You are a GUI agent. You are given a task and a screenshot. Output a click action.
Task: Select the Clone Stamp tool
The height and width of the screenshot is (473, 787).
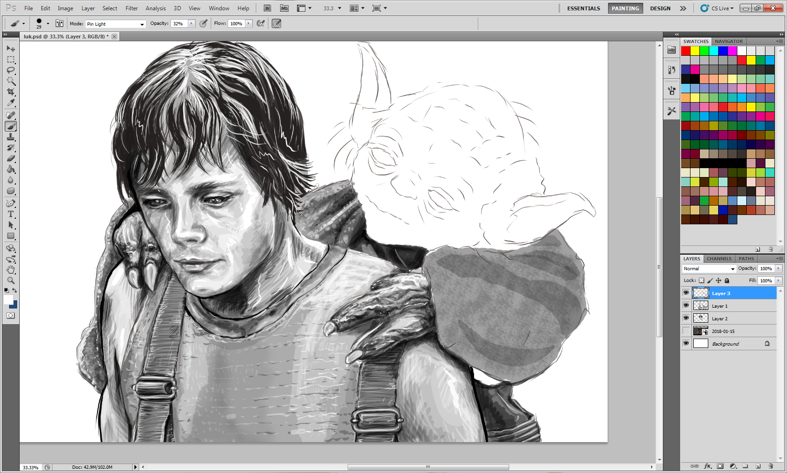coord(11,137)
